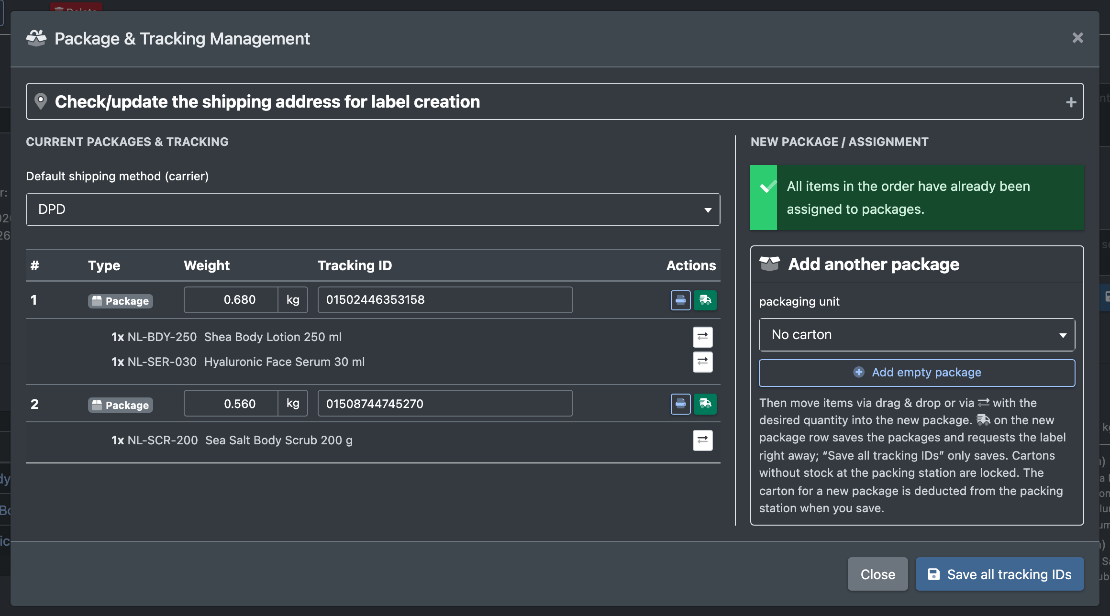Click the Close button
Screen dimensions: 1110x616
click(x=877, y=574)
